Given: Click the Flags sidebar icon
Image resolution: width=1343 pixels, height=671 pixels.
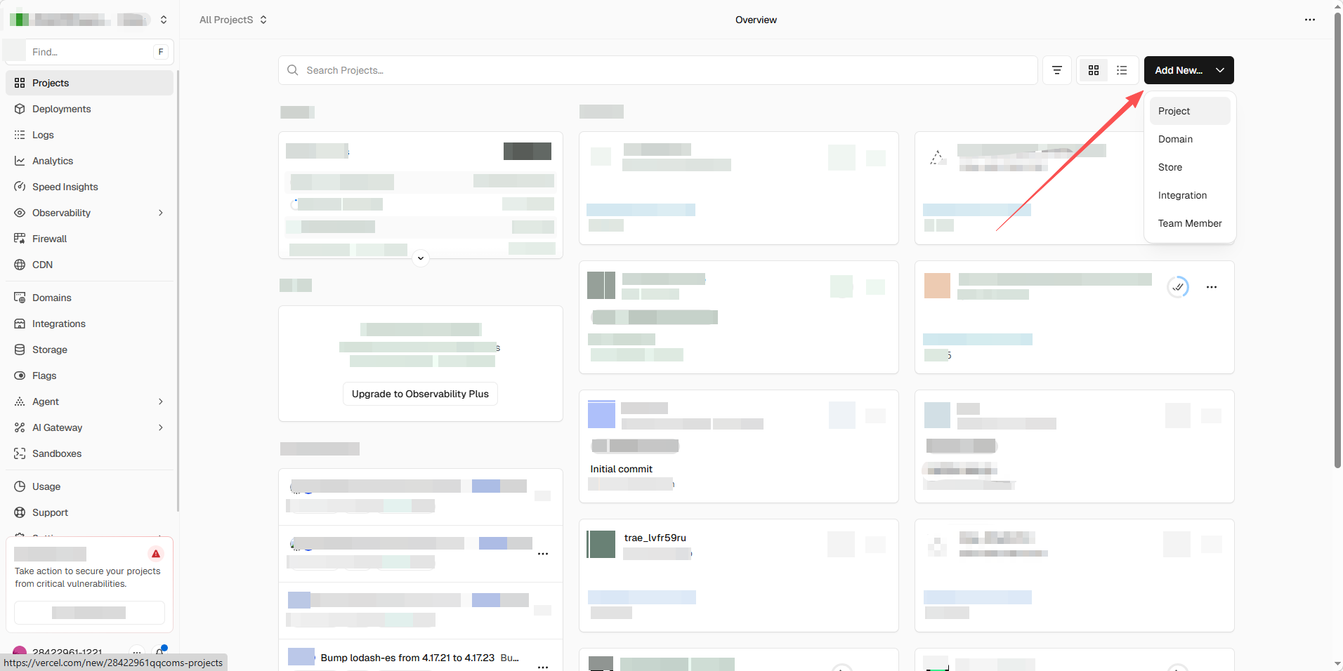Looking at the screenshot, I should tap(20, 376).
